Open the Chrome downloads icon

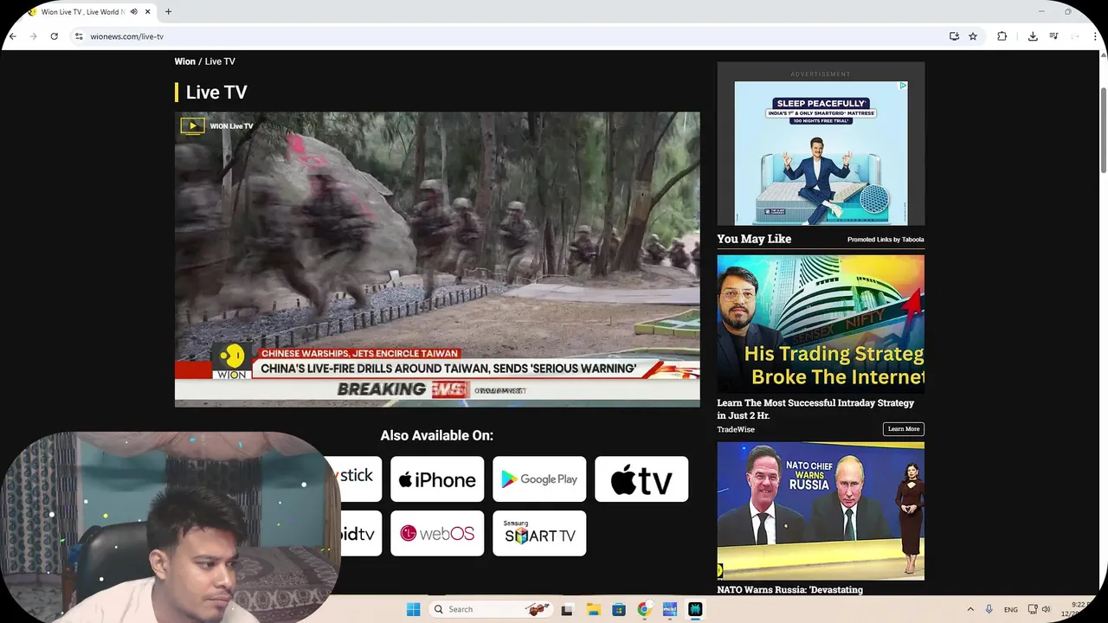(1033, 36)
